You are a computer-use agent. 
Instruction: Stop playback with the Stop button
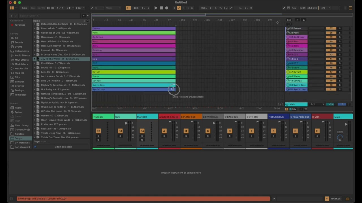pyautogui.click(x=161, y=8)
